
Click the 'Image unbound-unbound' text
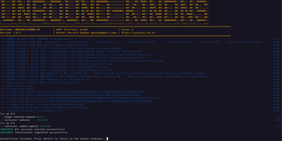pyautogui.click(x=20, y=117)
